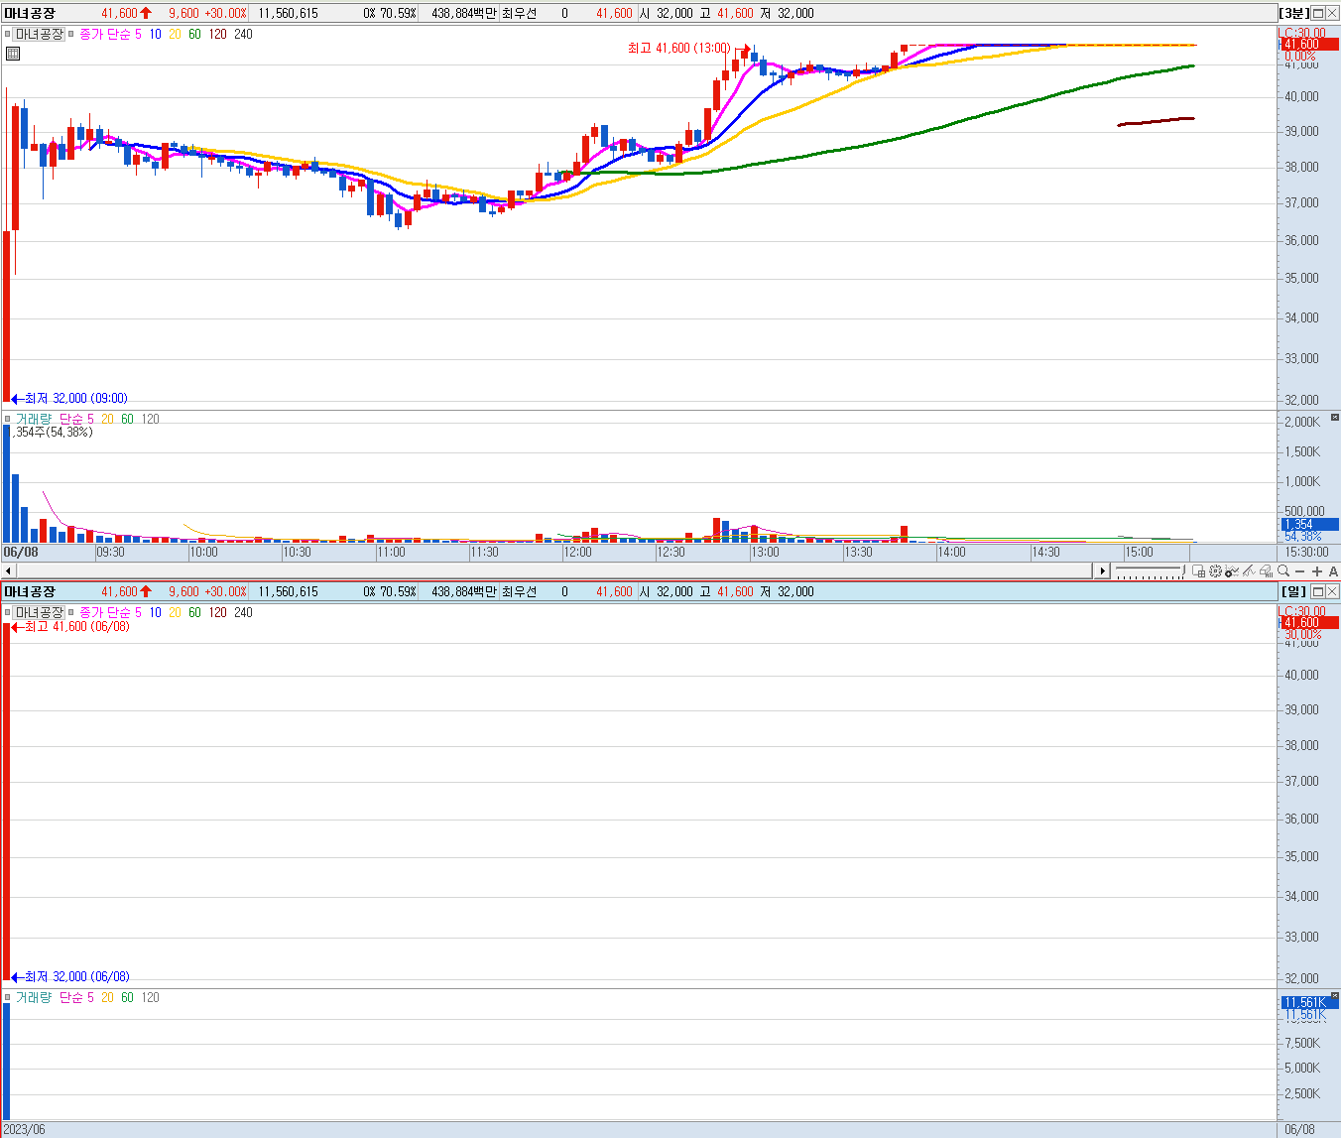1341x1138 pixels.
Task: Click the 거래량 단순 5 label in upper volume pane
Action: [x=55, y=419]
